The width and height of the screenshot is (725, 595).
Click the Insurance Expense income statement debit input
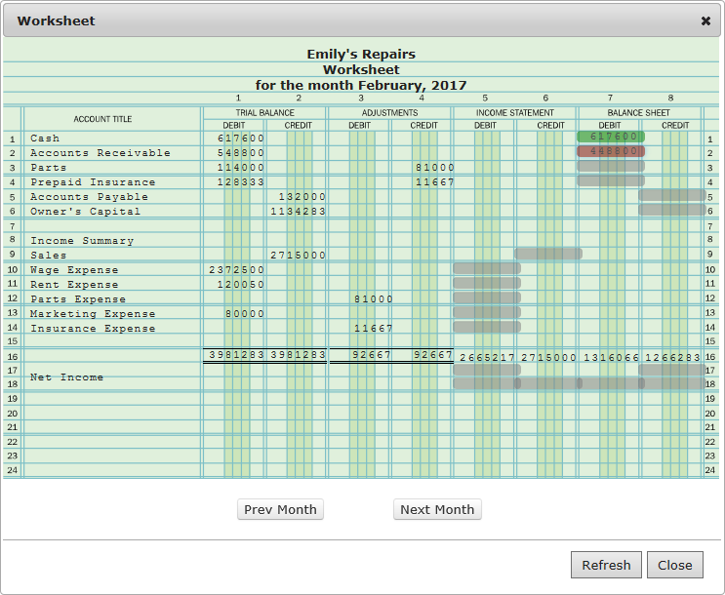487,327
